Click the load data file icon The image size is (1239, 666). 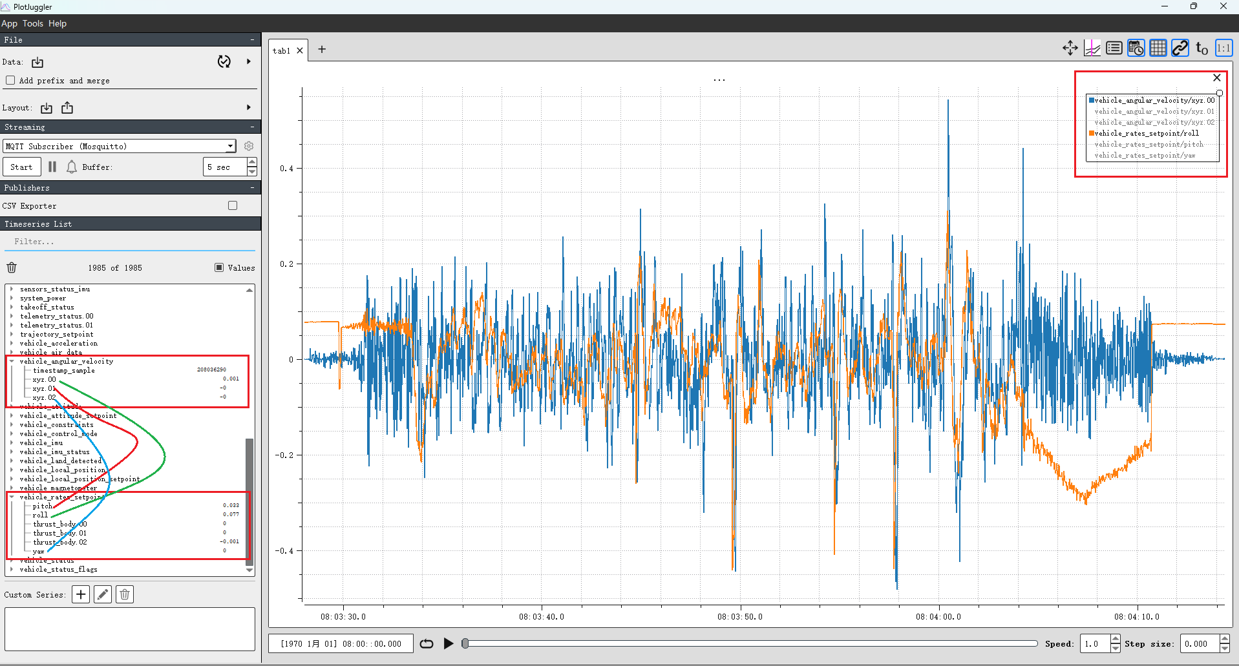(x=37, y=62)
